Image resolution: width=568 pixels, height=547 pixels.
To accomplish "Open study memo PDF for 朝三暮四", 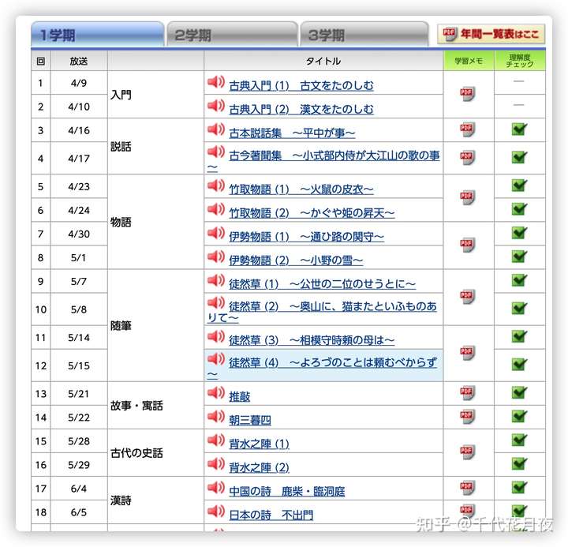I will tap(467, 417).
